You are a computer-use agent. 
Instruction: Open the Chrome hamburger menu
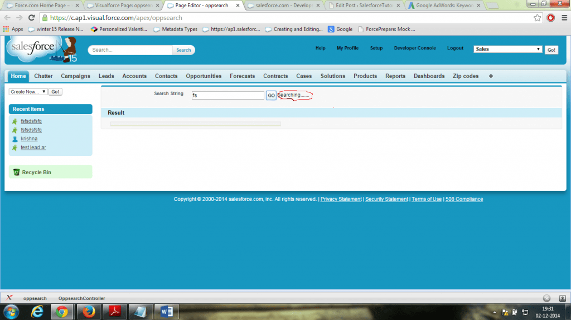[564, 18]
